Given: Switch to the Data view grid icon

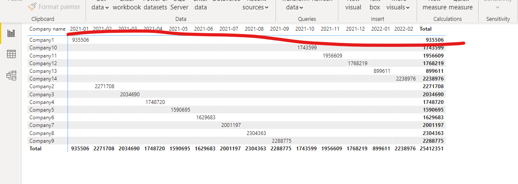Looking at the screenshot, I should click(x=12, y=54).
